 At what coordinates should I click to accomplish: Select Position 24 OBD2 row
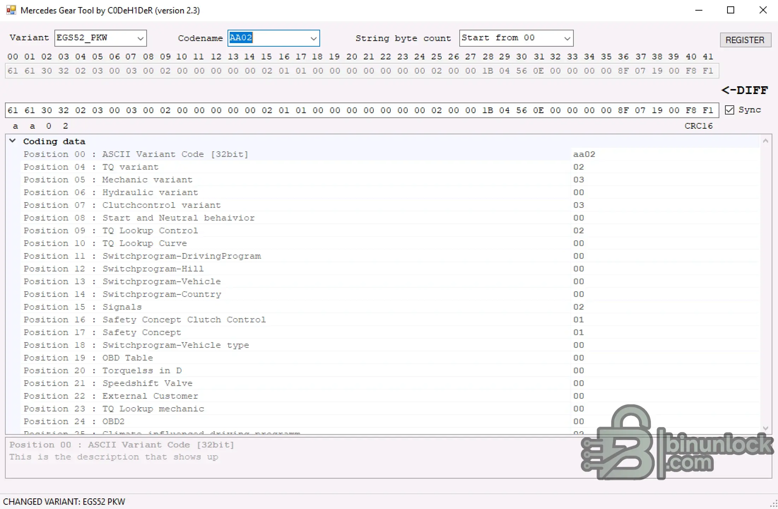[390, 421]
